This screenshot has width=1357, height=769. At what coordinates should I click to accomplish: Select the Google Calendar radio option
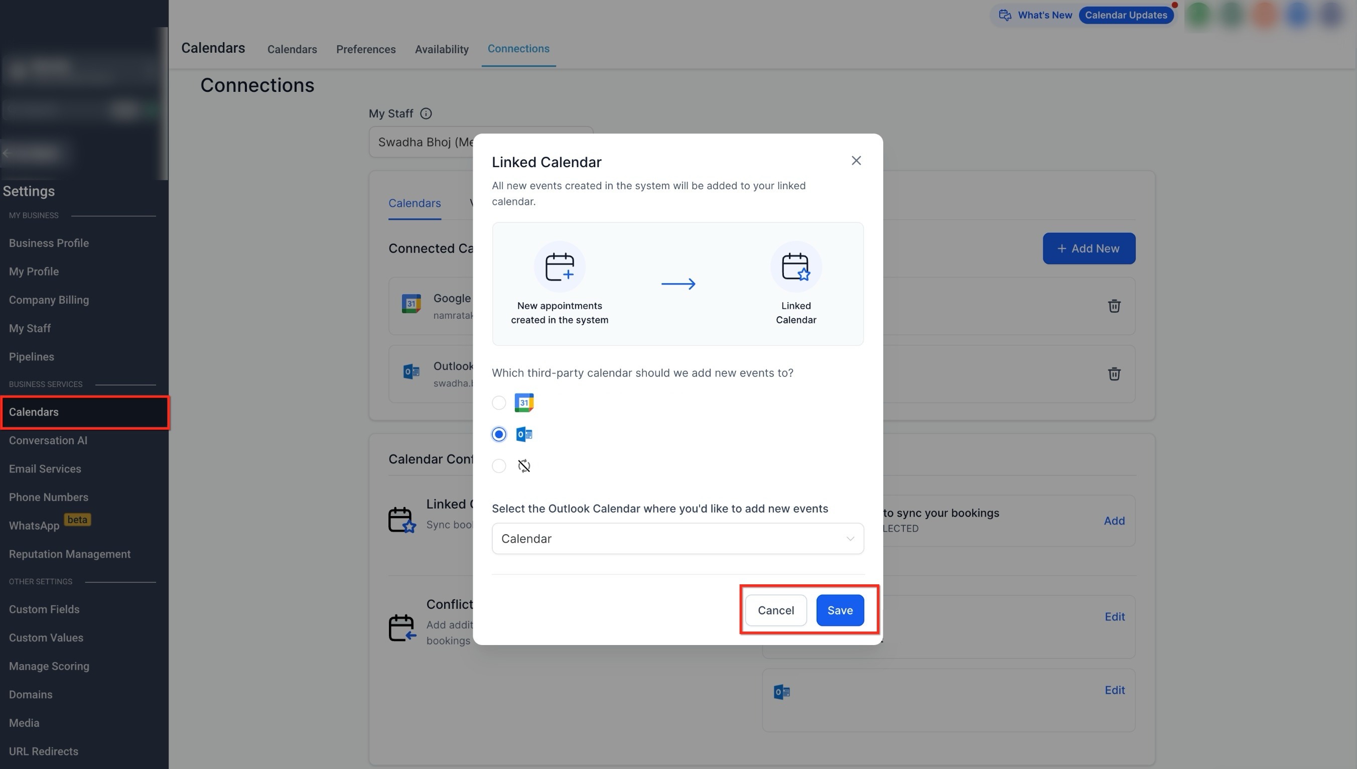498,403
